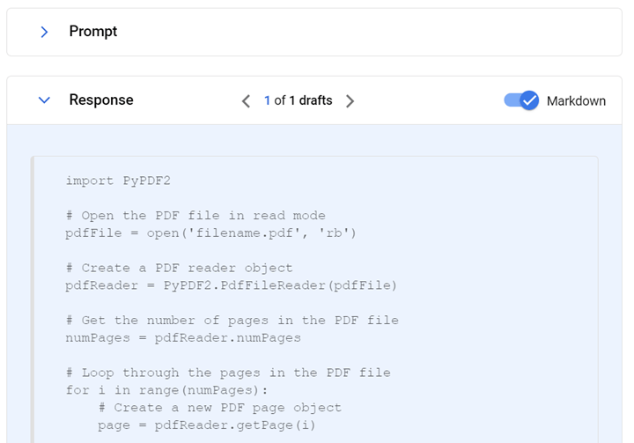
Task: Click the blue draft number 1
Action: [x=268, y=100]
